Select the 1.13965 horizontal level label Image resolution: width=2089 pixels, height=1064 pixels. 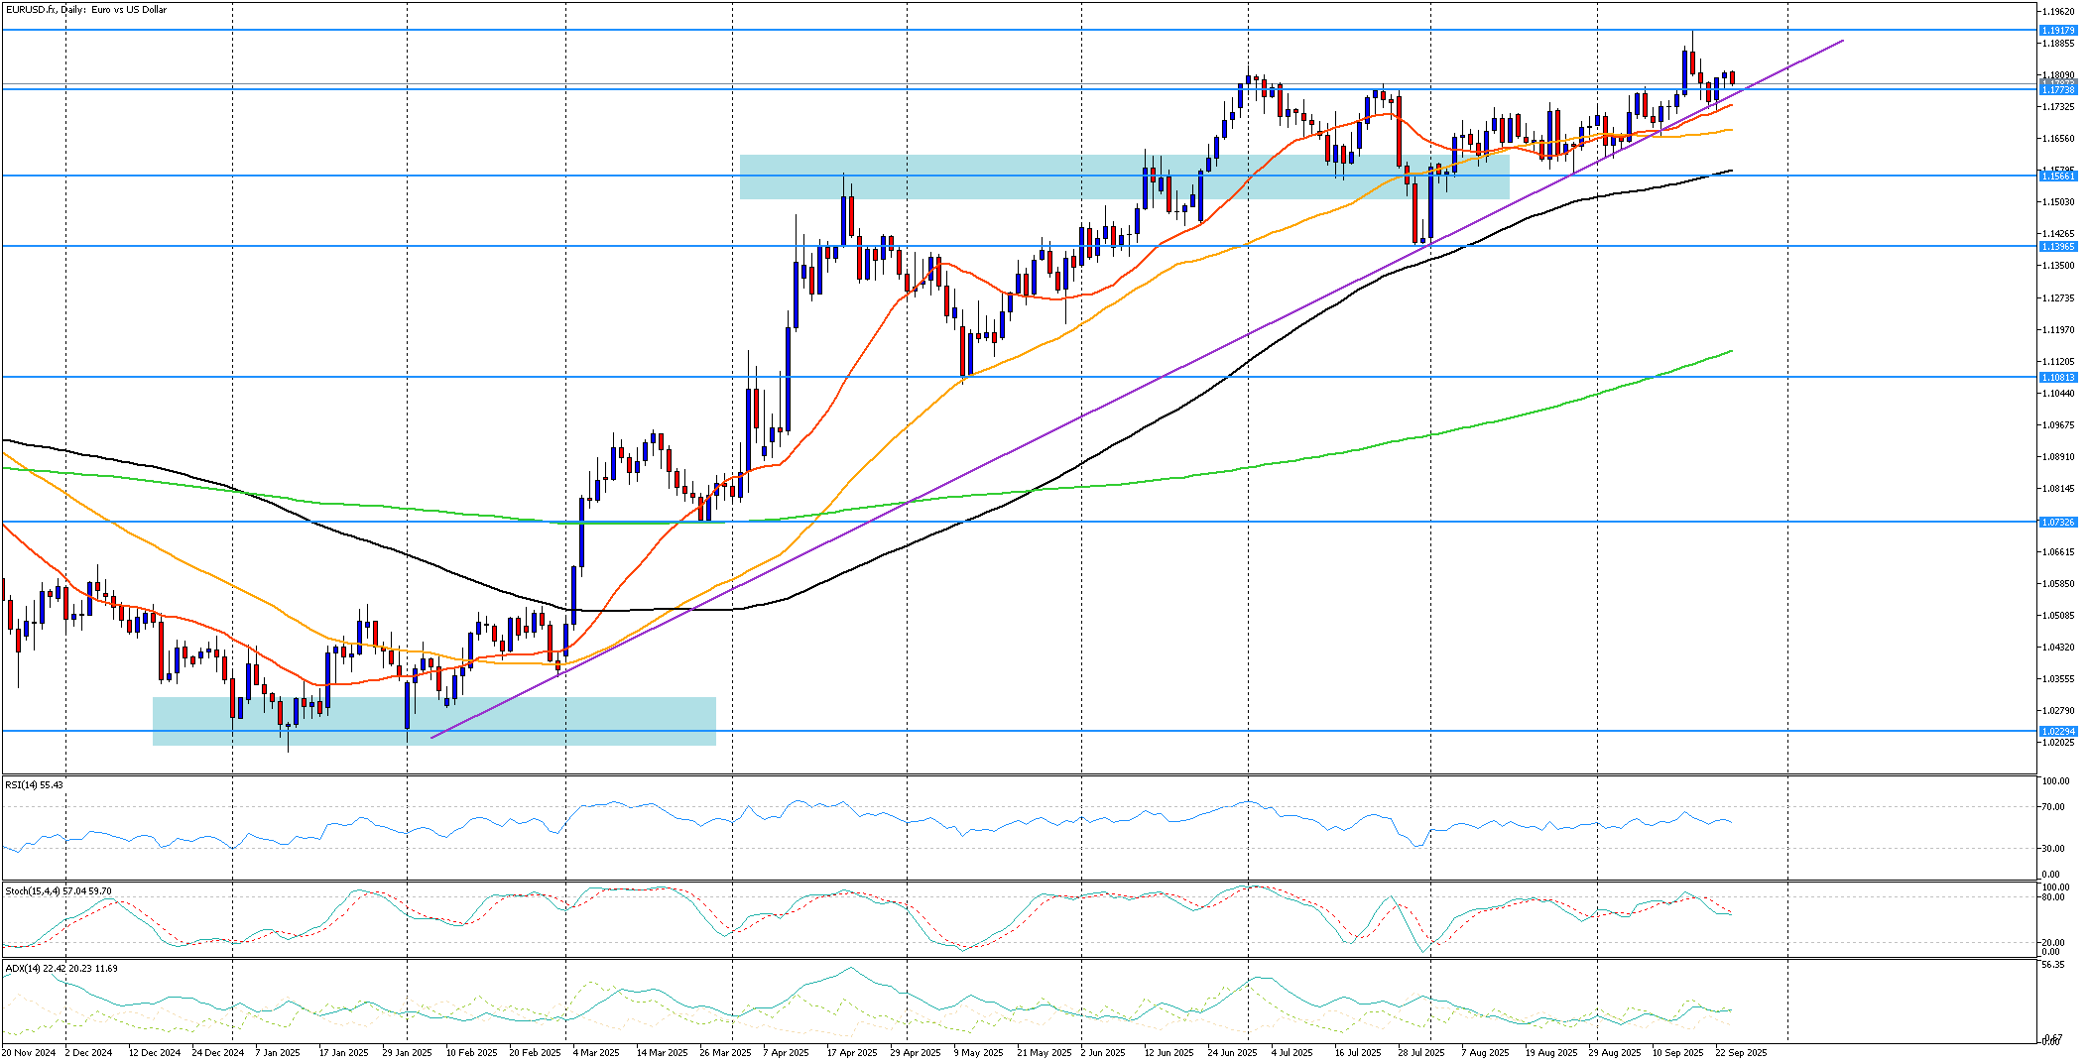tap(2057, 246)
